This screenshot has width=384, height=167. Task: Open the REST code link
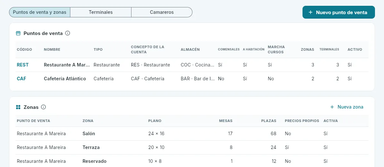23,65
